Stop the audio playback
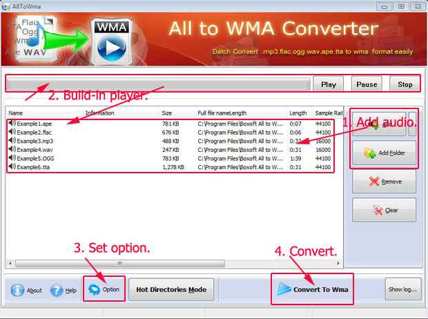The image size is (428, 319). (405, 84)
